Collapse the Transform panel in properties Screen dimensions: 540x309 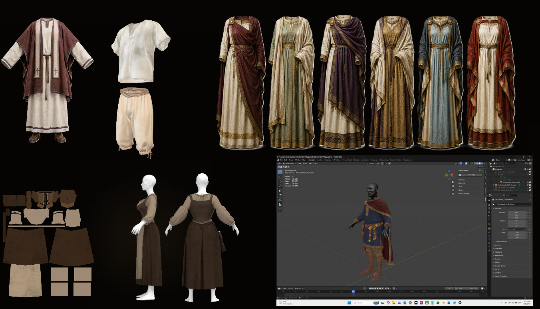[x=511, y=208]
